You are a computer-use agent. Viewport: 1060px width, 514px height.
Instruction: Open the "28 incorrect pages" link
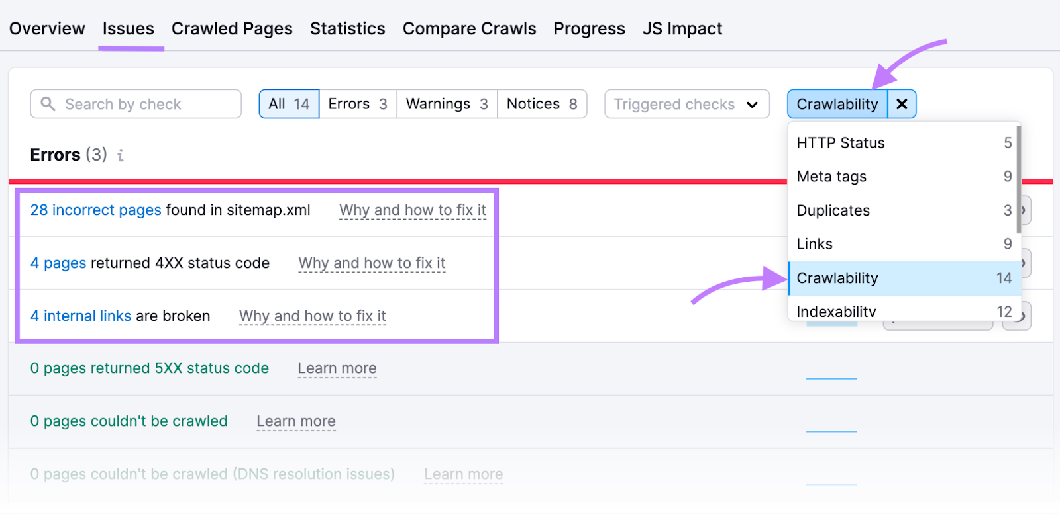95,210
